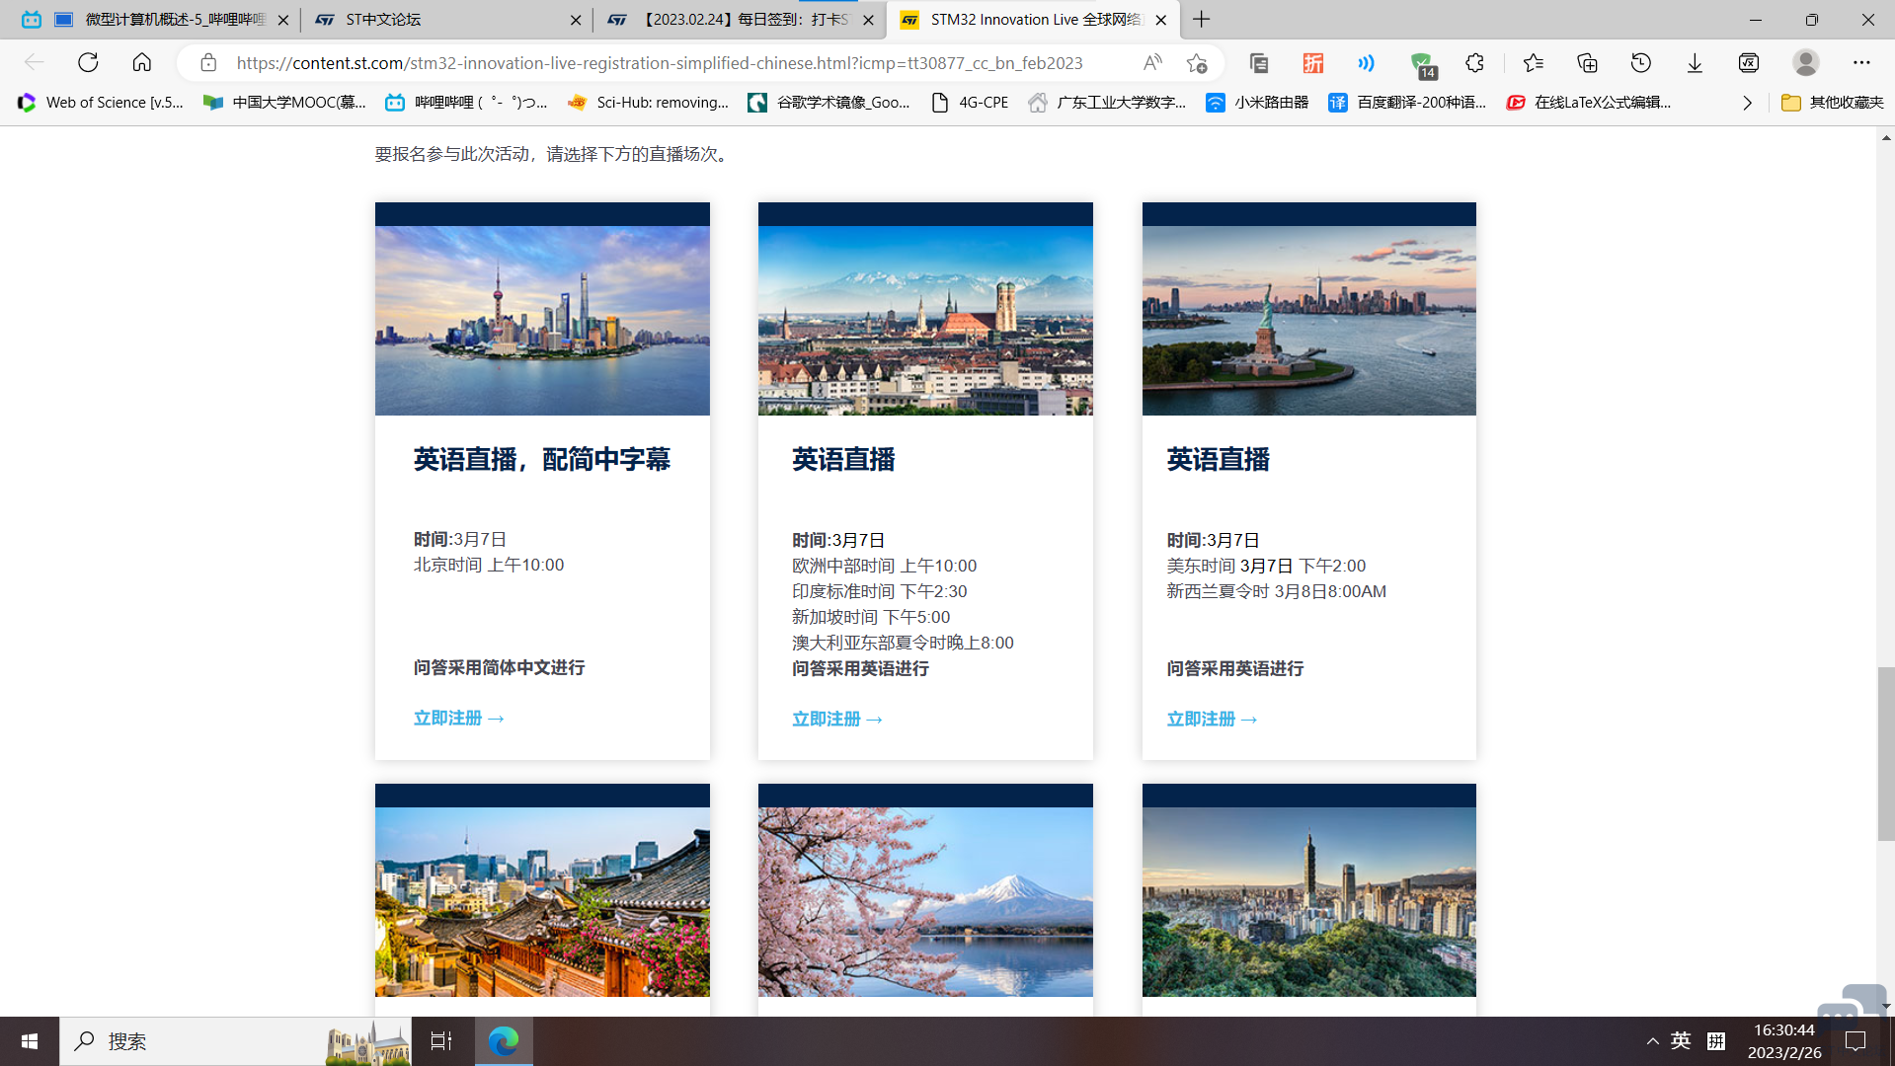Image resolution: width=1895 pixels, height=1066 pixels.
Task: Open Task View on taskbar
Action: pyautogui.click(x=441, y=1040)
